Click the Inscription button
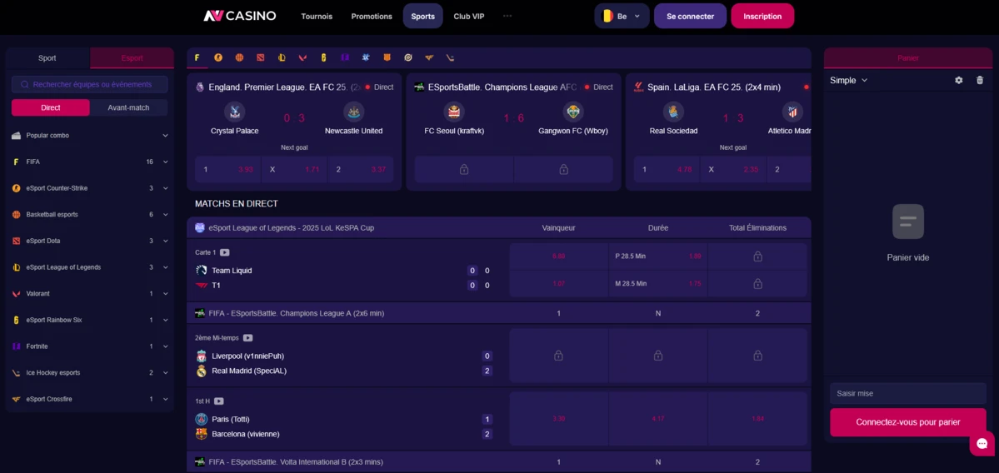Screen dimensions: 999x473 click(x=762, y=16)
